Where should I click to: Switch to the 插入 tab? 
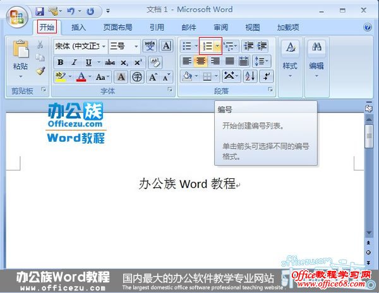pos(78,27)
